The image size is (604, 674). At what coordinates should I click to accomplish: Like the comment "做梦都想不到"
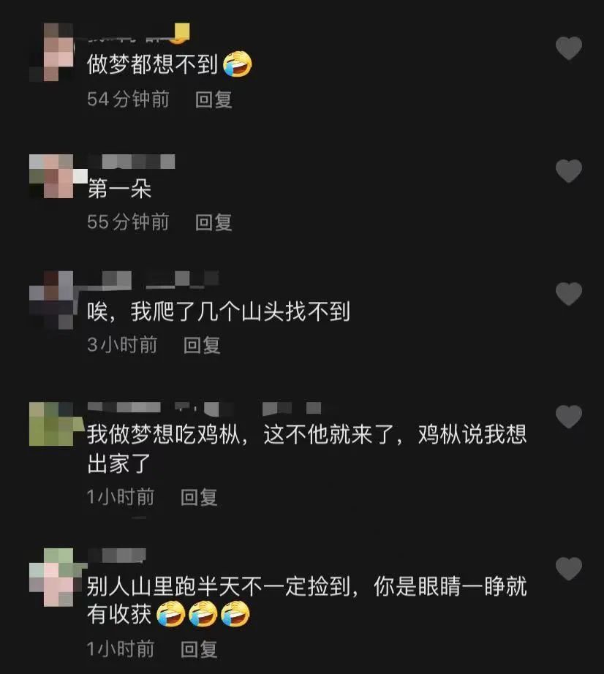tap(569, 48)
